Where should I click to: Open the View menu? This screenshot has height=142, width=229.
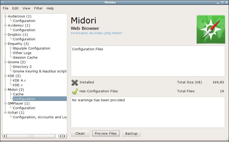[x=26, y=8]
